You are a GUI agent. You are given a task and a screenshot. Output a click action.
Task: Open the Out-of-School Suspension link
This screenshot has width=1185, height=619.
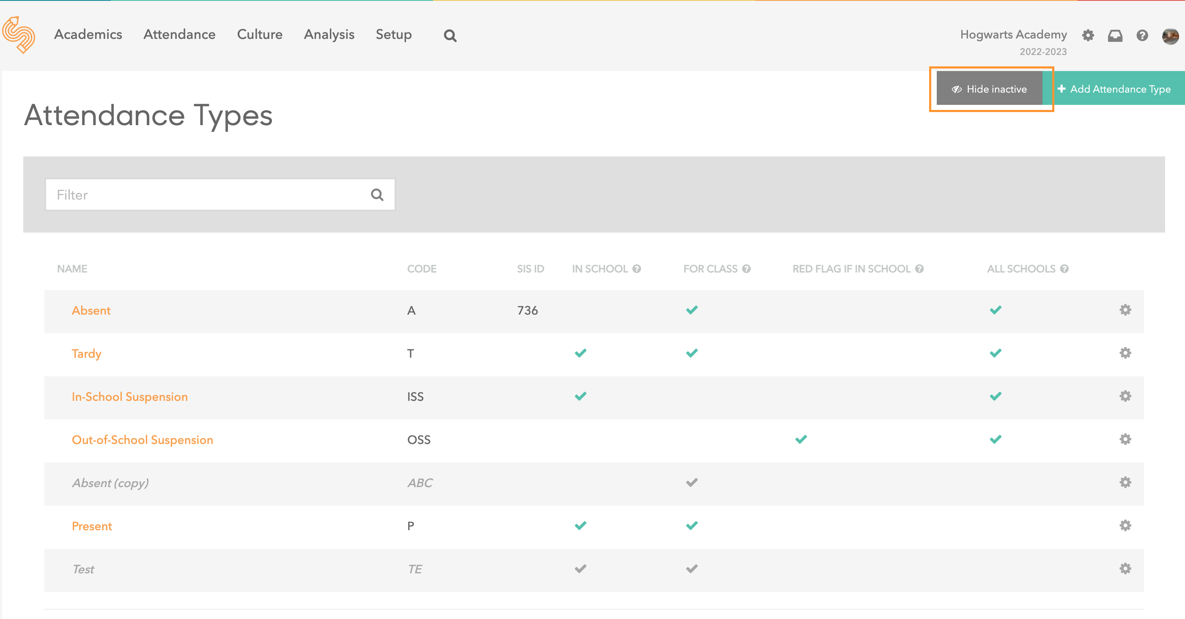click(x=142, y=440)
